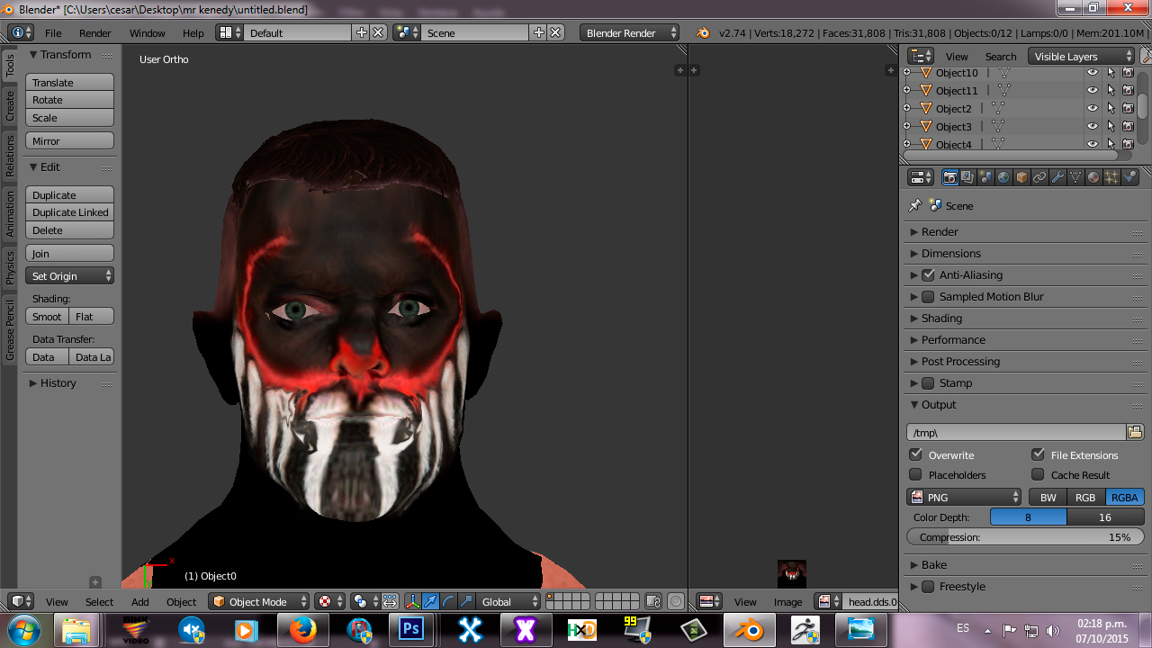1152x648 pixels.
Task: Open the Object Constraints properties tab
Action: pos(1039,177)
